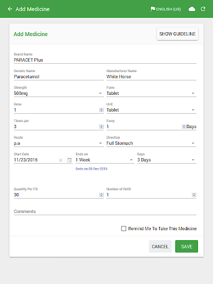Click the Number of Refill spinner
213x284 pixels.
(x=194, y=195)
